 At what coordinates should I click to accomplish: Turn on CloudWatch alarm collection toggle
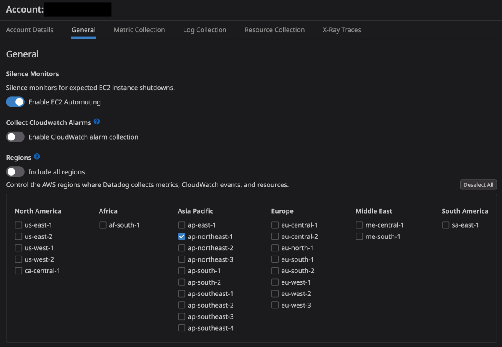click(15, 137)
